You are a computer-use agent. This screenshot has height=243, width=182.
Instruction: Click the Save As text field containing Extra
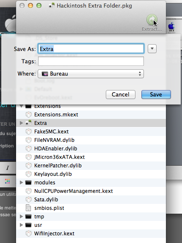pyautogui.click(x=91, y=49)
